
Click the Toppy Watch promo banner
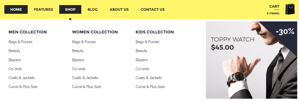[252, 60]
